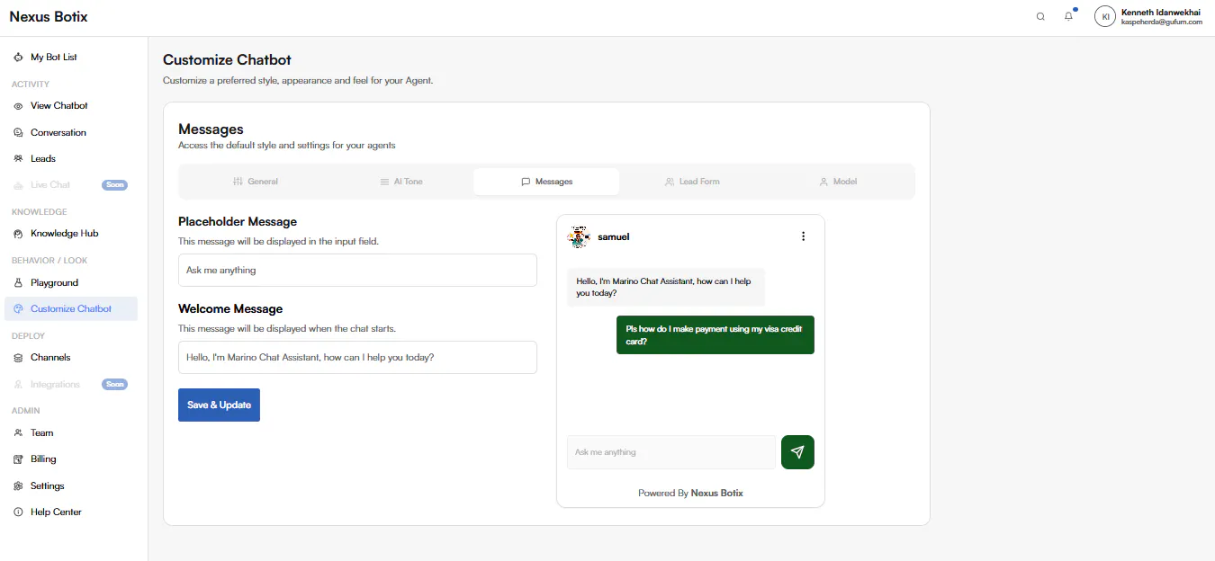Open the Help Center link

71,512
